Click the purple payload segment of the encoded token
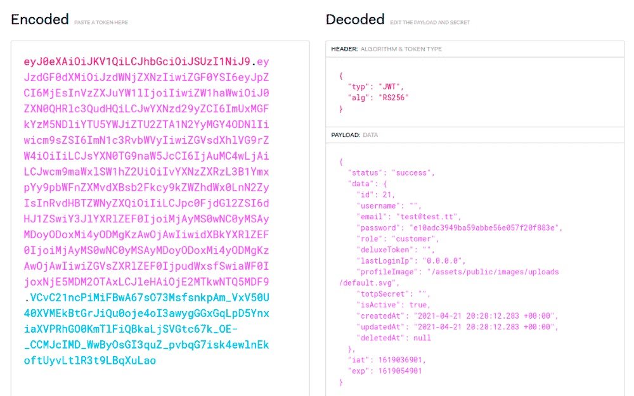The height and width of the screenshot is (396, 634). point(146,172)
